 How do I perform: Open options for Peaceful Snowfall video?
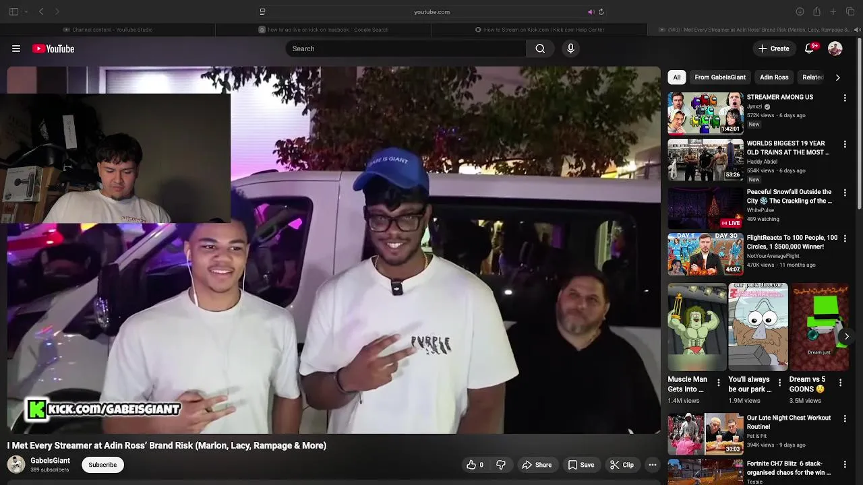click(845, 193)
